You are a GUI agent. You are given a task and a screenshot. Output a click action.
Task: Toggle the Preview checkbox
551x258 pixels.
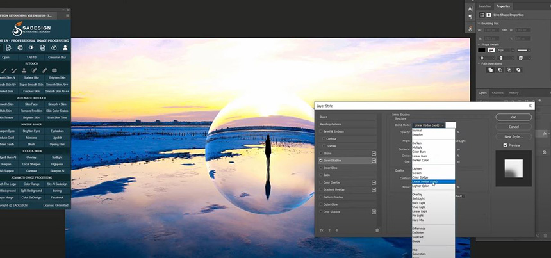click(506, 145)
